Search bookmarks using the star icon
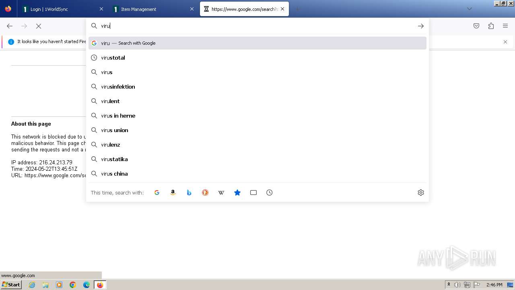Screen dimensions: 515x290 coord(237,193)
